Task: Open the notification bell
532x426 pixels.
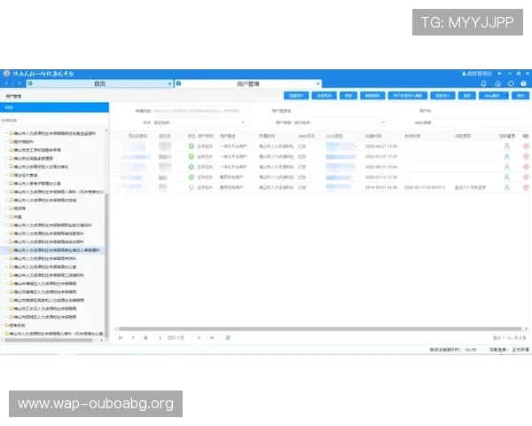Action: click(484, 83)
